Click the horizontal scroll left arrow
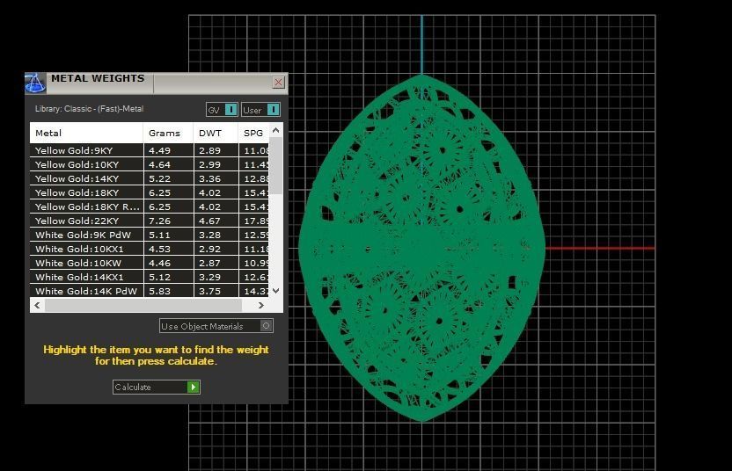Screen dimensions: 732x471 point(37,305)
